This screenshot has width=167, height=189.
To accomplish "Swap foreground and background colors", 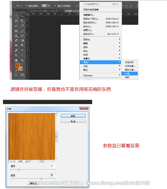I will (x=22, y=64).
